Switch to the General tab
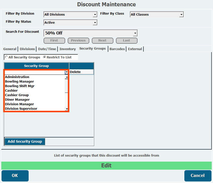The width and height of the screenshot is (213, 183). (10, 49)
